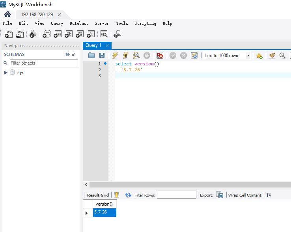The image size is (291, 232).
Task: Click the Result Grid button
Action: coord(98,195)
